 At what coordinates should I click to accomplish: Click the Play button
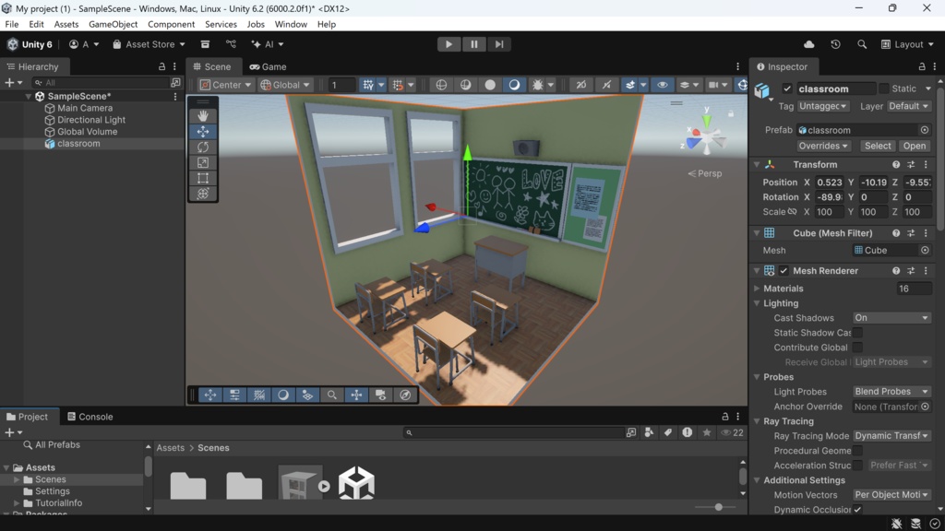point(449,44)
